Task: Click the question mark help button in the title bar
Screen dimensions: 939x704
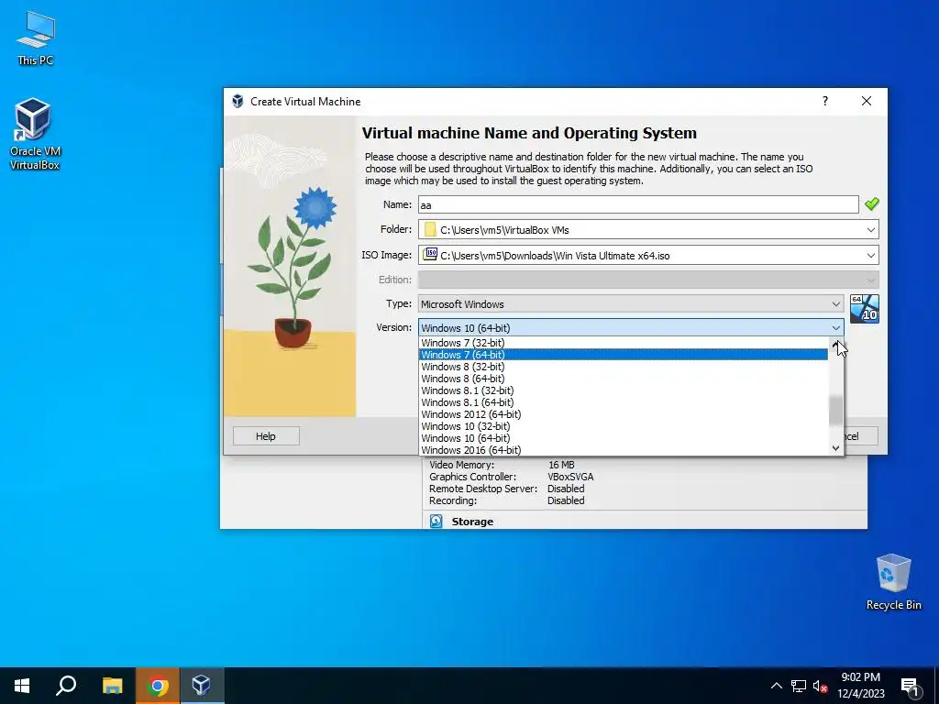Action: coord(825,101)
